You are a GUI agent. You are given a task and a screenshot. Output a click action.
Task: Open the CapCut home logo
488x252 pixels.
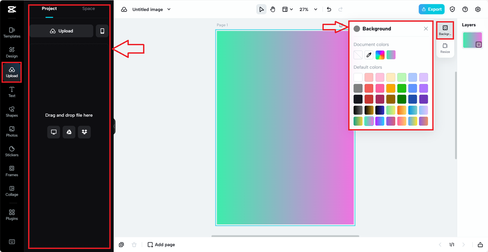(12, 10)
